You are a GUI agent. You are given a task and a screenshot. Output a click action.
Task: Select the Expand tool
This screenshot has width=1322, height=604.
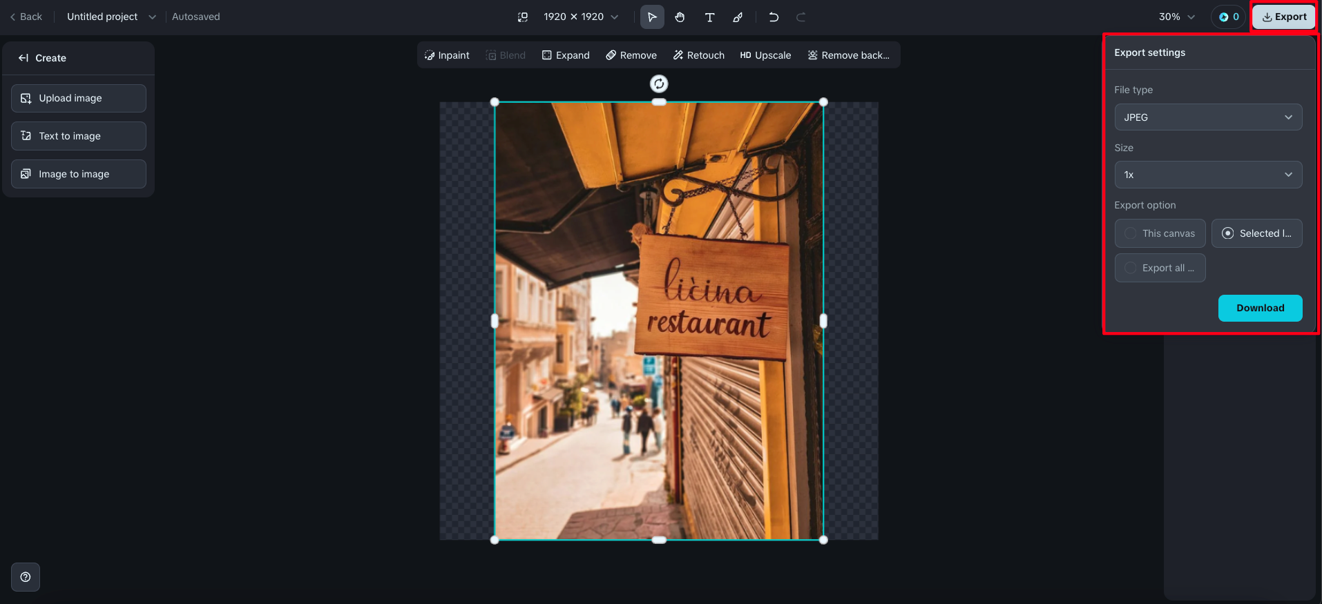[x=566, y=55]
